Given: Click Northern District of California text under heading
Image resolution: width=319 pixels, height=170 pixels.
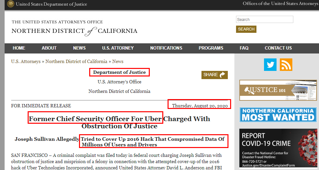Looking at the screenshot, I should click(120, 91).
